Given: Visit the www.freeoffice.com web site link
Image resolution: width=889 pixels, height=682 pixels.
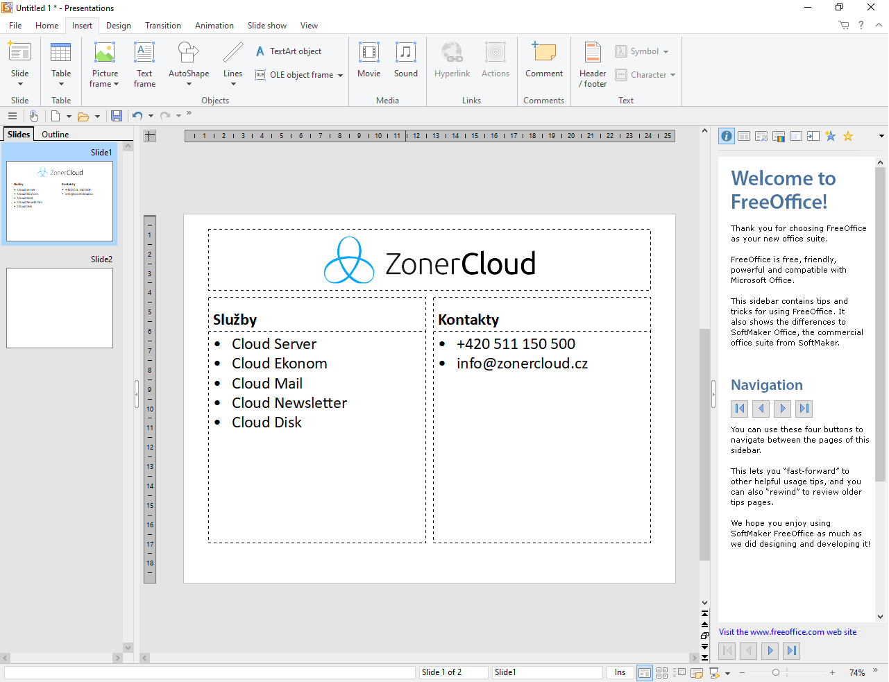Looking at the screenshot, I should [x=788, y=632].
